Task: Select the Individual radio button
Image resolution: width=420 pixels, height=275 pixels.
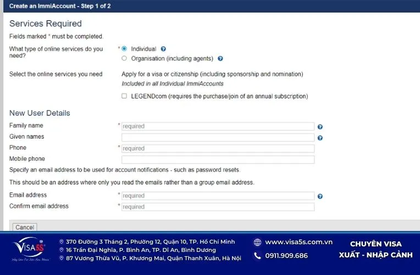Action: coord(124,48)
